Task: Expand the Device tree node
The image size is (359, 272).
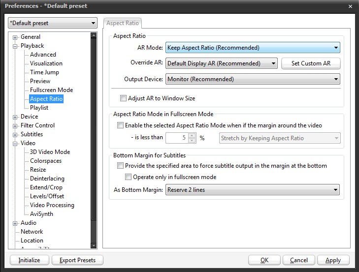Action: 15,117
